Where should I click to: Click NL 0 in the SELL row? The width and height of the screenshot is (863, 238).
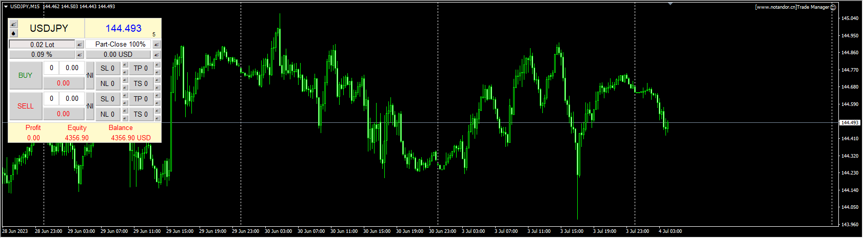[x=108, y=114]
